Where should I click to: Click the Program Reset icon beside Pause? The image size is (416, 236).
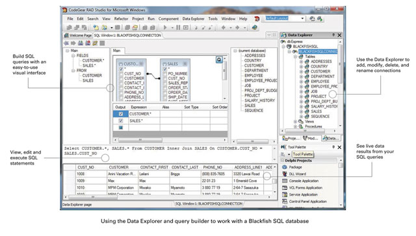(186, 27)
